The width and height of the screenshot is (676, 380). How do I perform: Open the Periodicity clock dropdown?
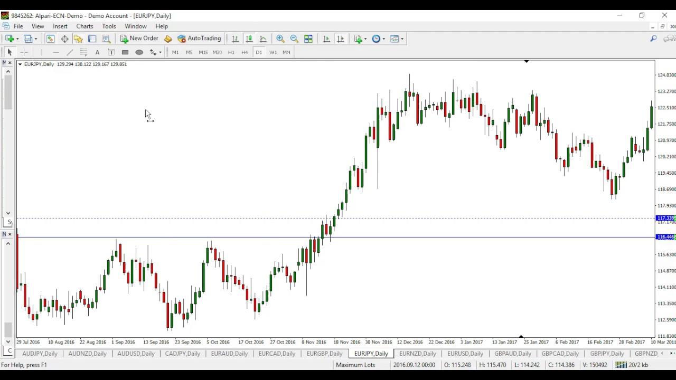coord(378,39)
